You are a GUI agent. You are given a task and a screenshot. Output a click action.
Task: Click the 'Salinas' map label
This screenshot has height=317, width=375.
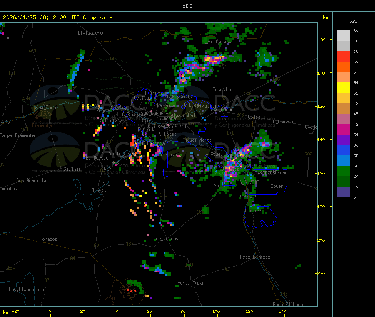[x=72, y=169]
